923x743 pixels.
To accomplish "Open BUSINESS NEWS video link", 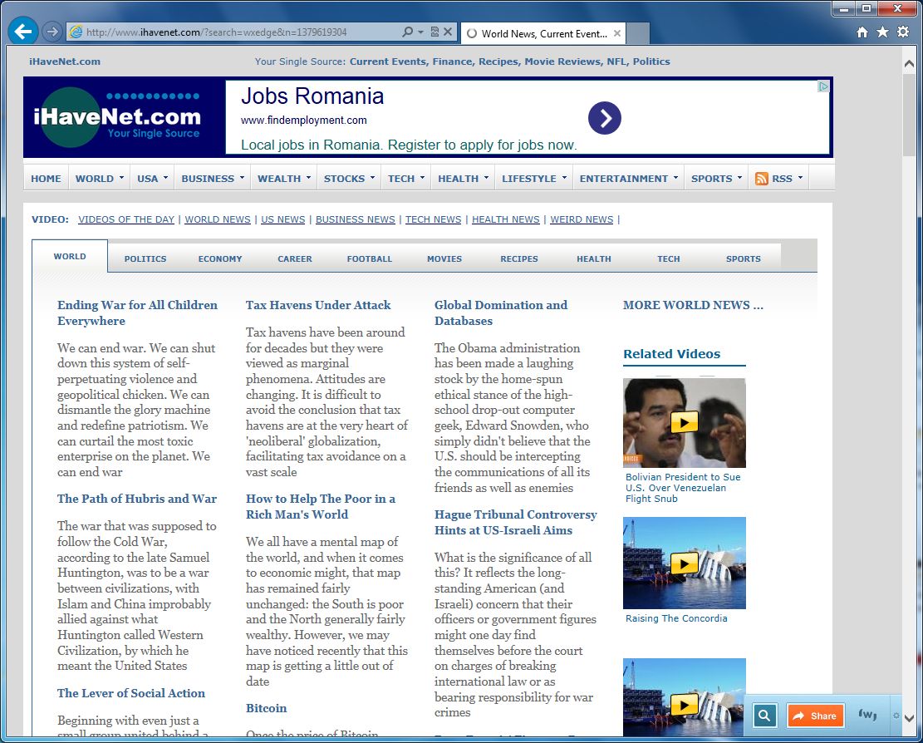I will coord(355,219).
